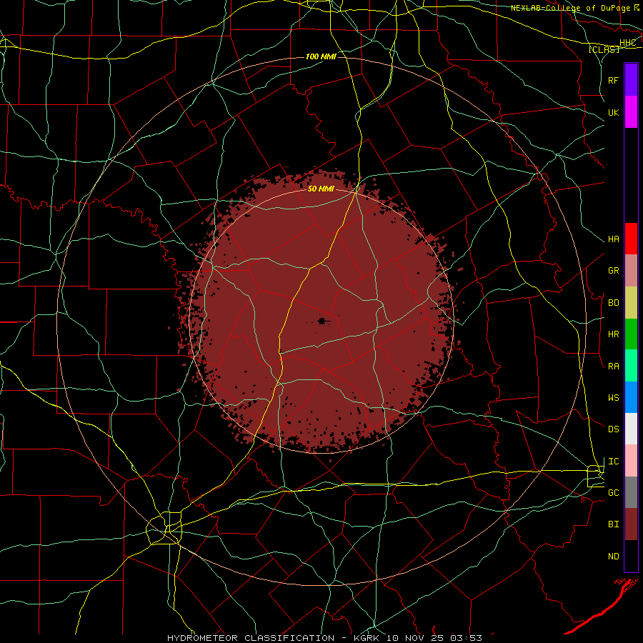
Task: Click the HYDROMETEOR CLASSIFICATION title text
Action: pyautogui.click(x=251, y=638)
